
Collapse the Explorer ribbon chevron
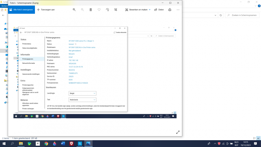[256, 6]
